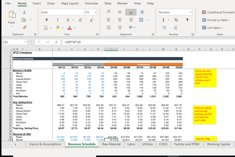Switch to Insert ribbon tab
Screen dimensions: 235x157
pyautogui.click(x=37, y=3)
